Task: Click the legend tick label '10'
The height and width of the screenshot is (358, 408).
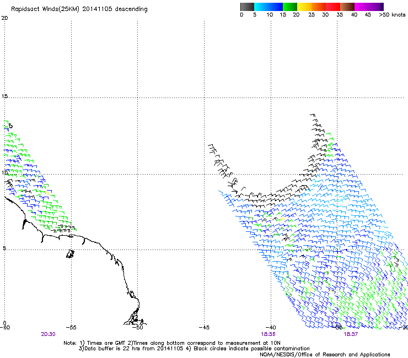Action: click(270, 15)
